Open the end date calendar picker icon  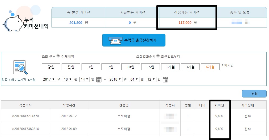pyautogui.click(x=165, y=80)
